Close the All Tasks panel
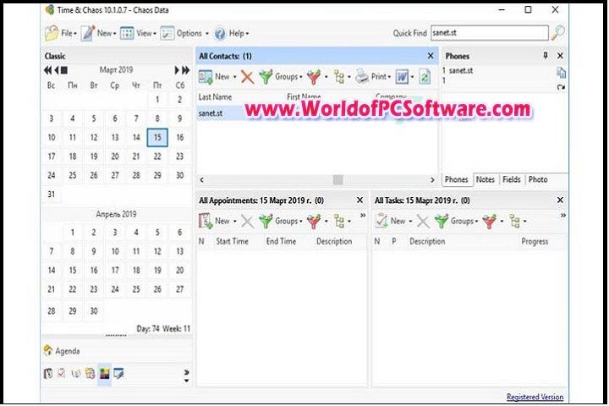609x406 pixels. coord(560,200)
